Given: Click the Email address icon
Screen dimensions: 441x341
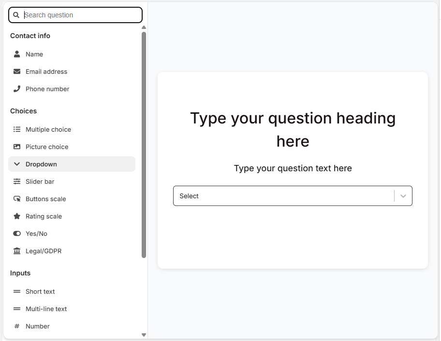Looking at the screenshot, I should (16, 71).
